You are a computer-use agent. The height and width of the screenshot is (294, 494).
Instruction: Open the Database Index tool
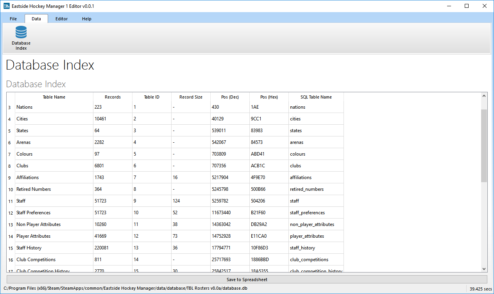click(21, 37)
